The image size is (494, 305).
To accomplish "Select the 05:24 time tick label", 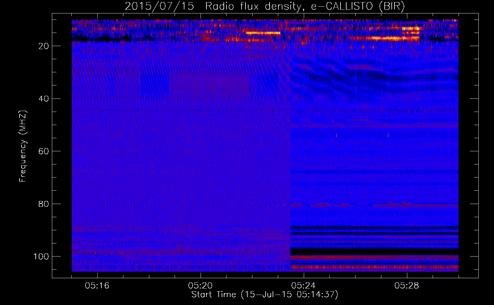I will pos(303,285).
